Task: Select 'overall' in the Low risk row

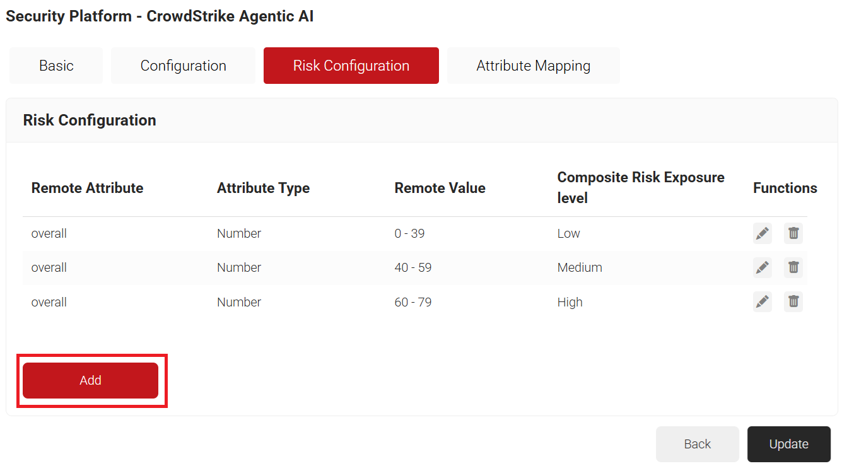Action: 49,233
